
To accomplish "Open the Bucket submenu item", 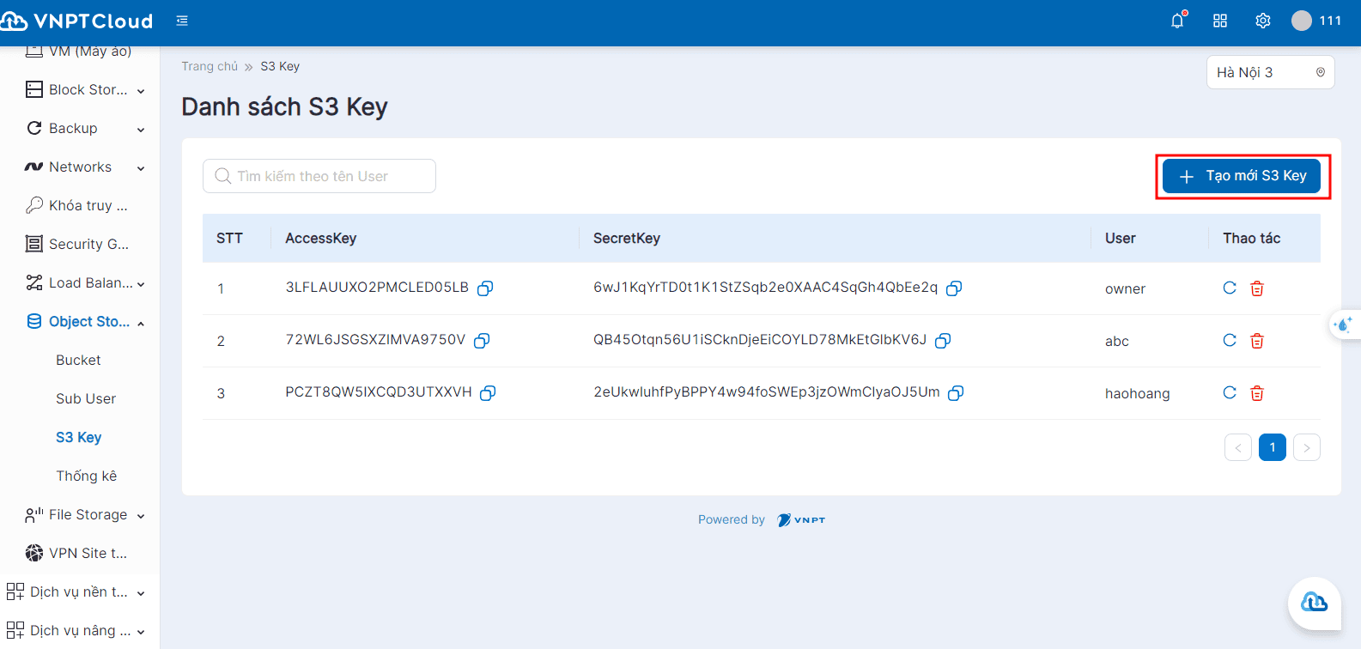I will click(x=78, y=360).
